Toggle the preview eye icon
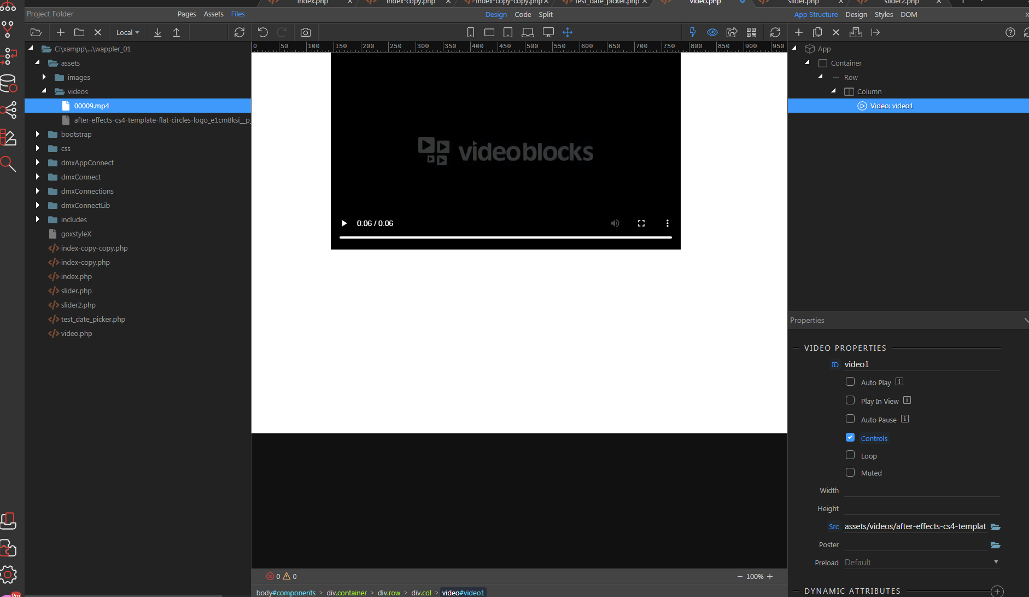1029x597 pixels. tap(712, 32)
